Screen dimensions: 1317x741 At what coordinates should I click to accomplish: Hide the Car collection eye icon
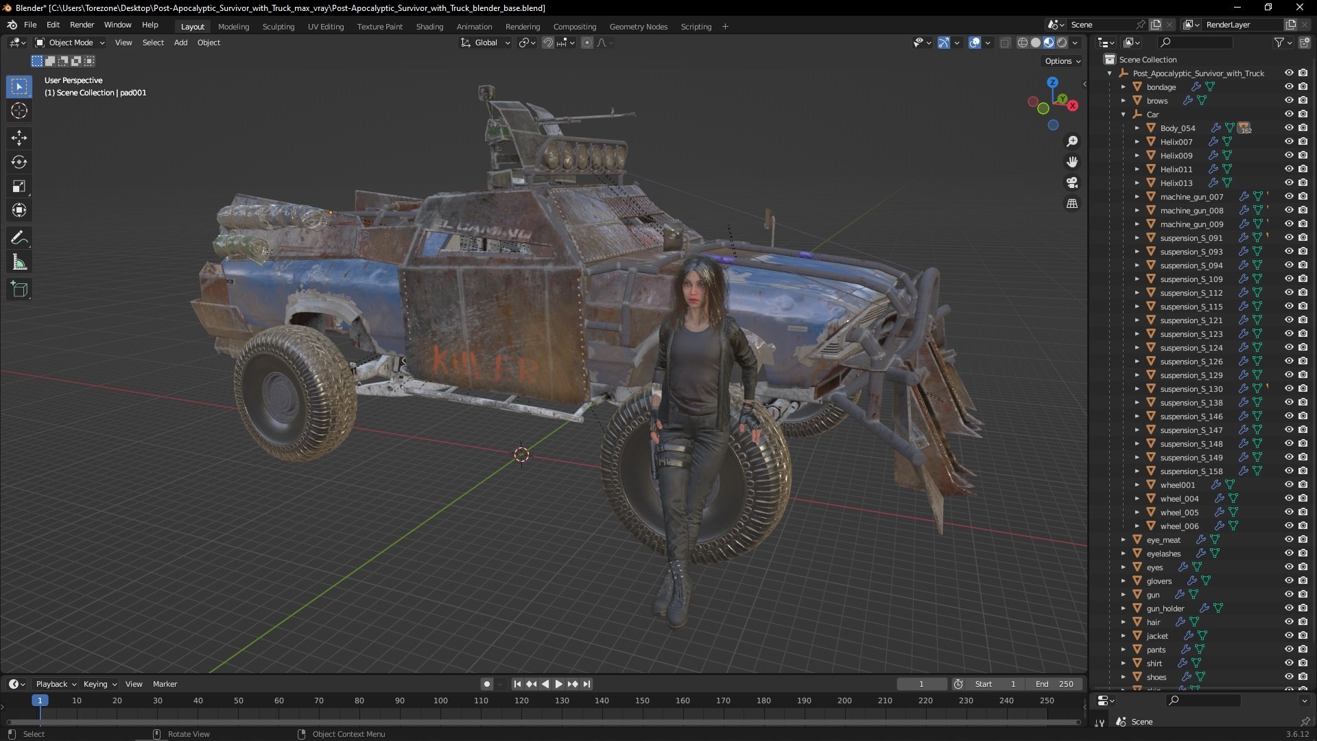tap(1289, 114)
